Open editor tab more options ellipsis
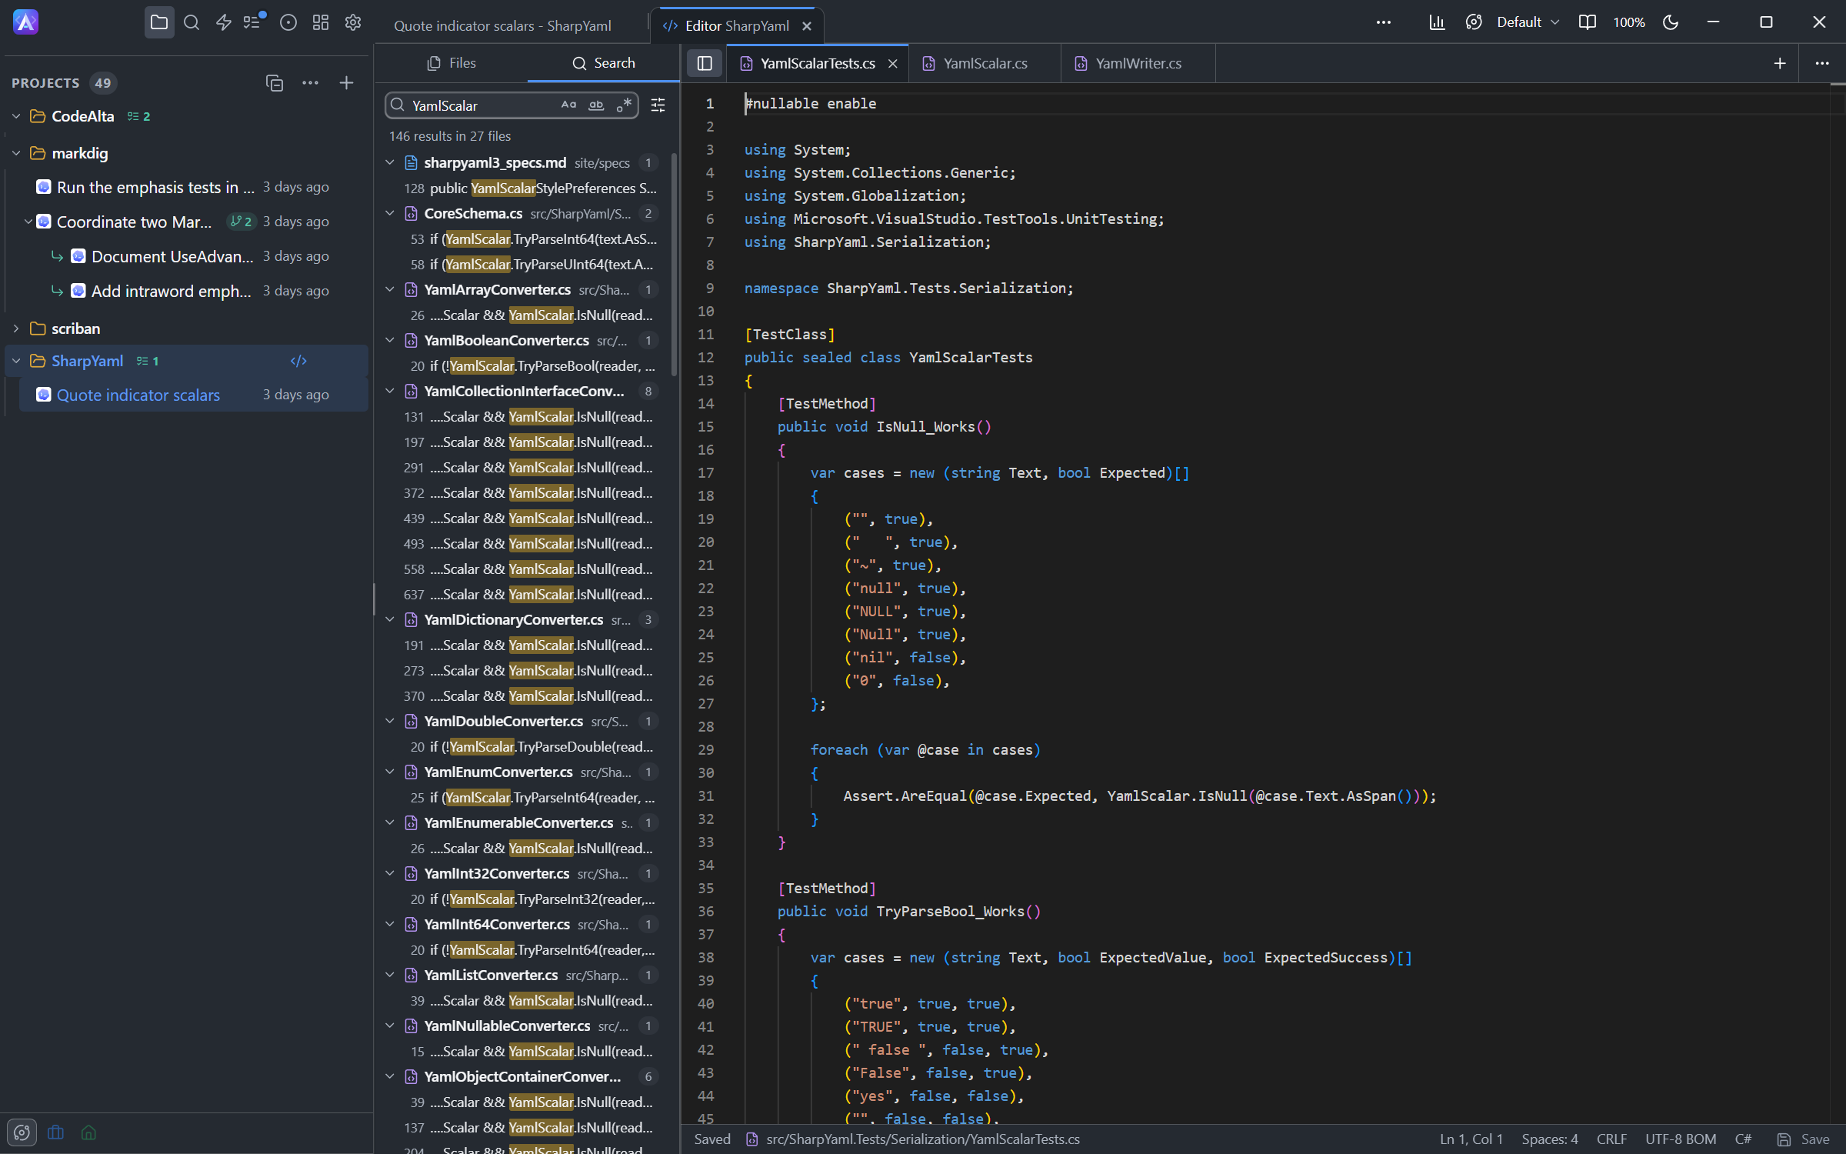This screenshot has width=1846, height=1154. click(x=1822, y=63)
